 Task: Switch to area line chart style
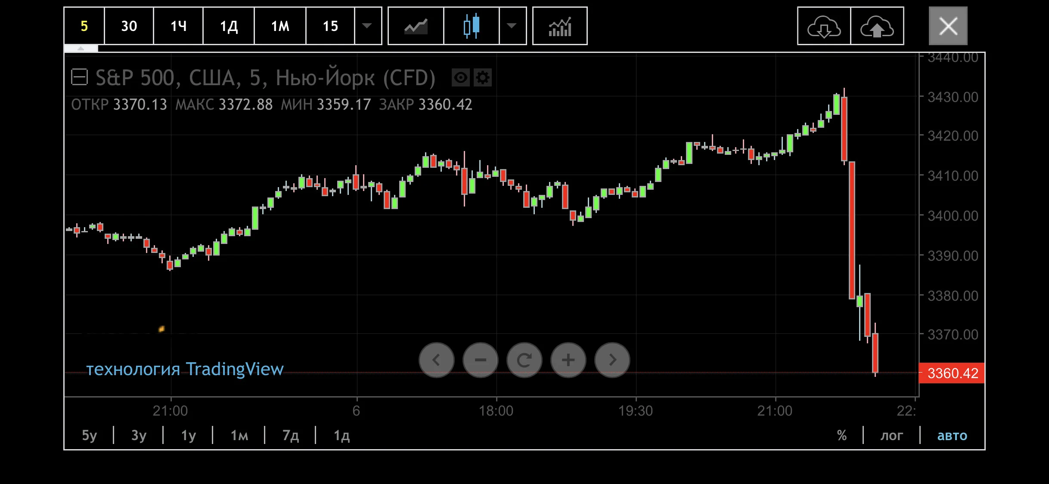click(416, 26)
